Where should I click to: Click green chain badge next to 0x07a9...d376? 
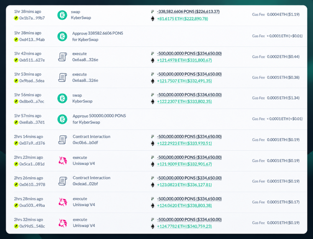[x=16, y=143]
